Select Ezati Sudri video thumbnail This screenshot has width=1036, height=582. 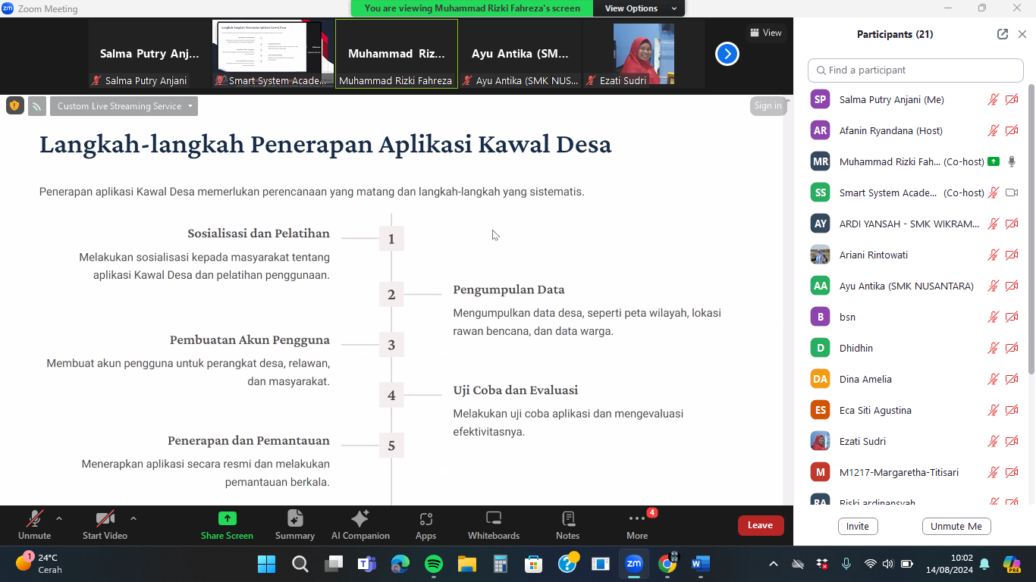[644, 54]
